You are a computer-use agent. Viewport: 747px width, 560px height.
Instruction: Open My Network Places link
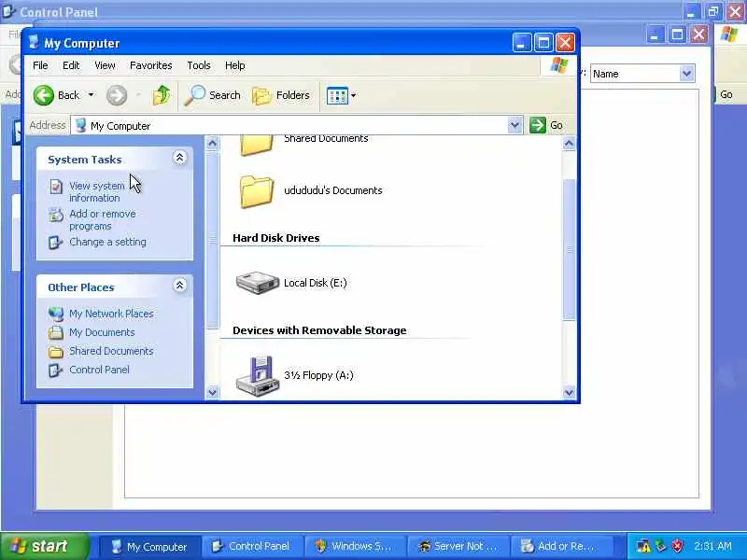(111, 314)
